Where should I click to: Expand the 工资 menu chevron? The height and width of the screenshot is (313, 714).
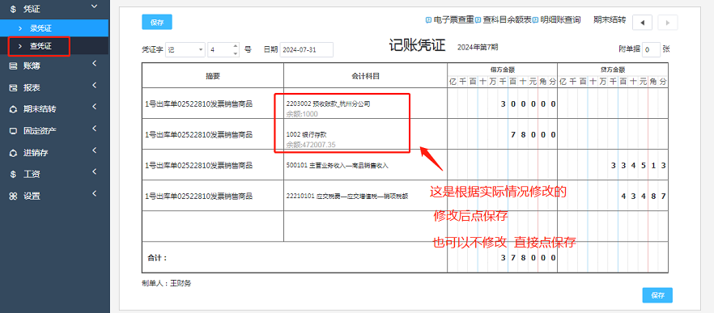pyautogui.click(x=94, y=172)
